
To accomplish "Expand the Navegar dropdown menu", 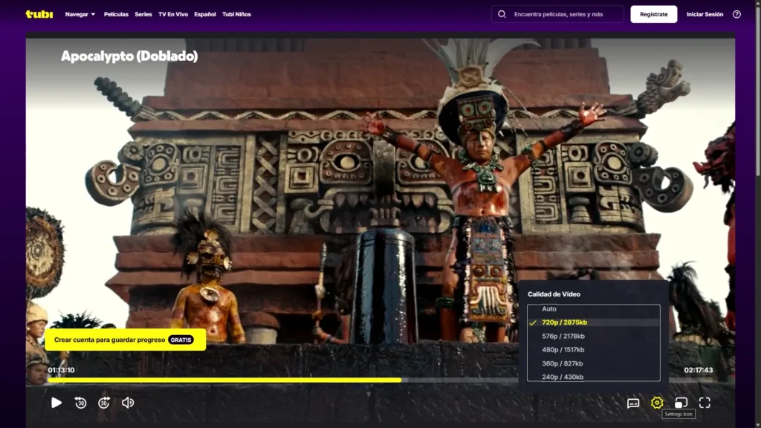I will coord(80,14).
